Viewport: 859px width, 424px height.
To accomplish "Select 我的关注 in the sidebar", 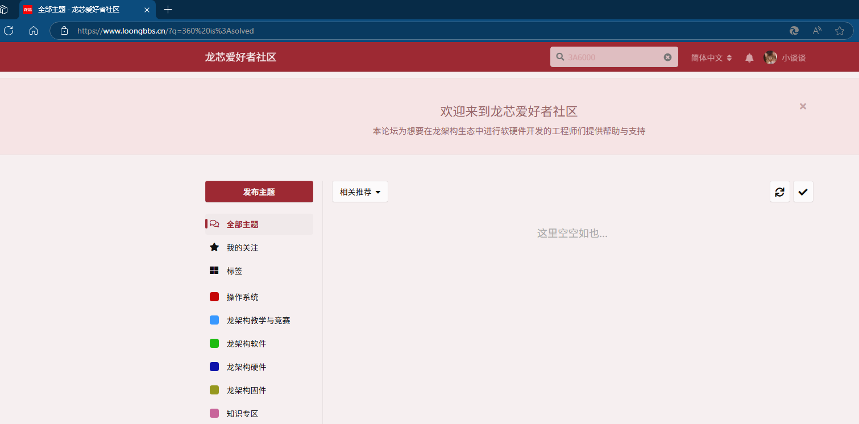I will (242, 248).
